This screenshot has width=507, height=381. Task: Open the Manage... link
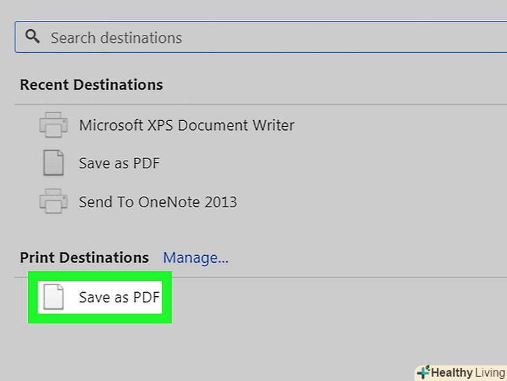(195, 258)
